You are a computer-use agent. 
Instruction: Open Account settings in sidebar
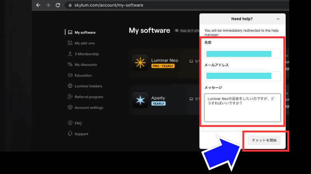pos(89,107)
